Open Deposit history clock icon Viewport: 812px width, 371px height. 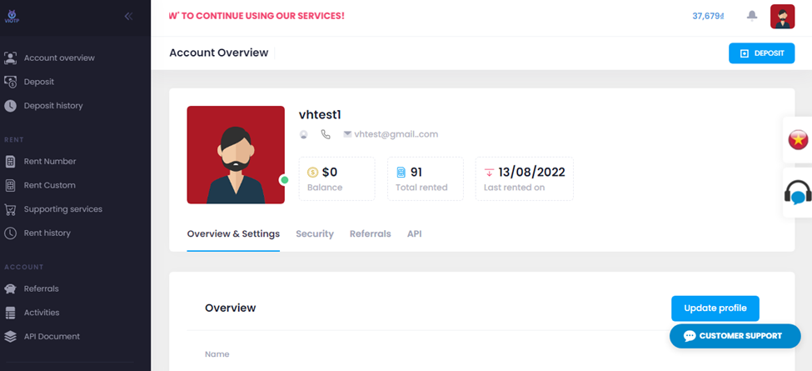[x=10, y=106]
